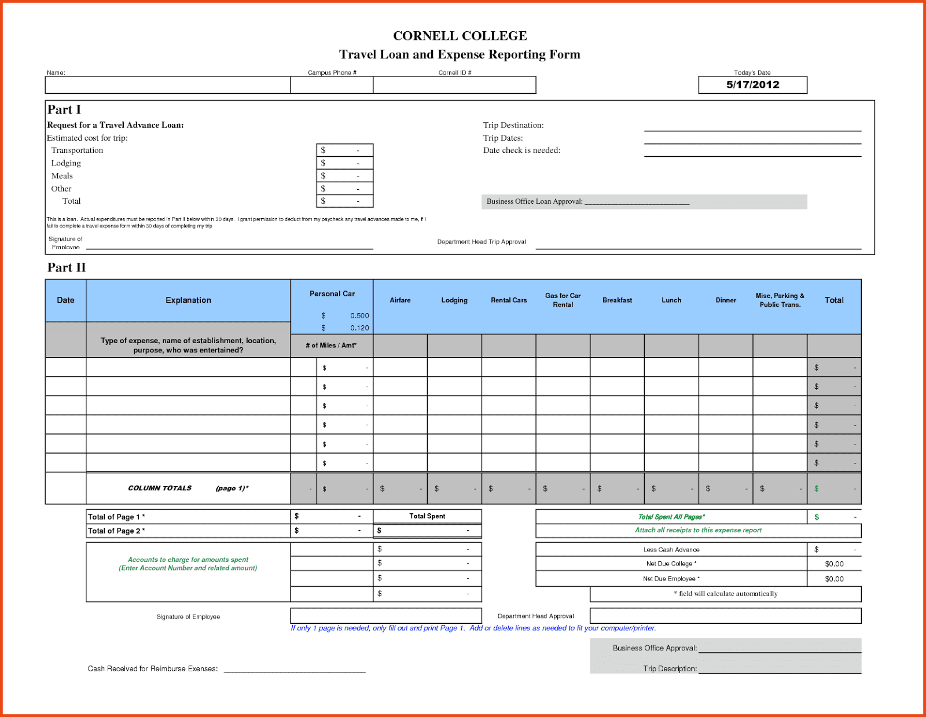
Task: Click the Part II Department Head Approval box
Action: tap(726, 616)
